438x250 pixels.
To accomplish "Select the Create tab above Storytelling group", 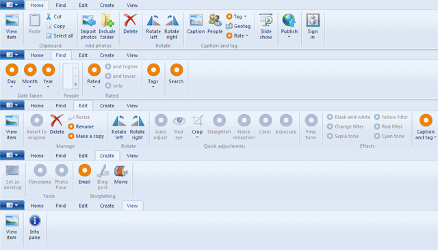I will click(x=107, y=156).
